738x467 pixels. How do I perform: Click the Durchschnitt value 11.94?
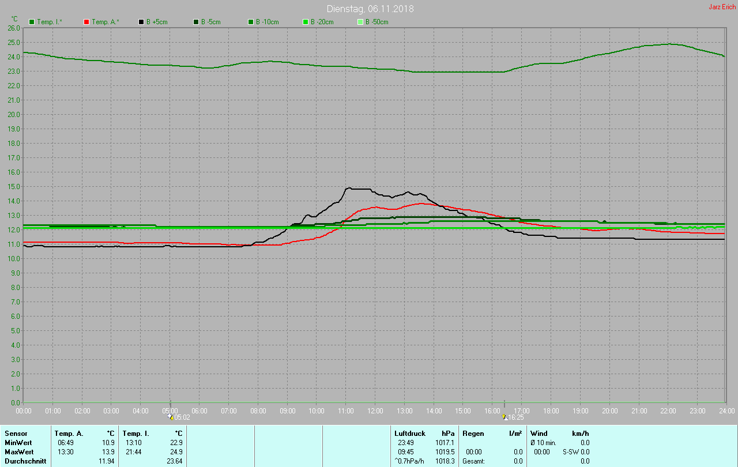coord(107,461)
